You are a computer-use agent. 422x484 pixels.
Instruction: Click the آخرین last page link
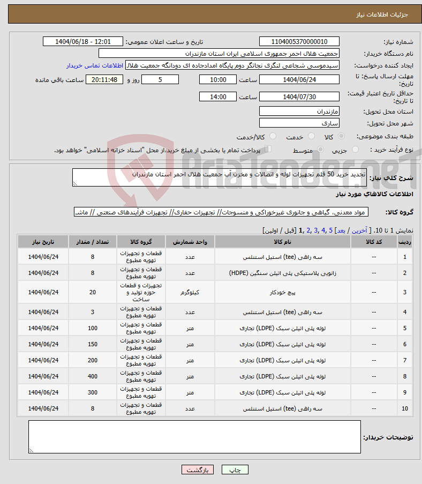[359, 230]
